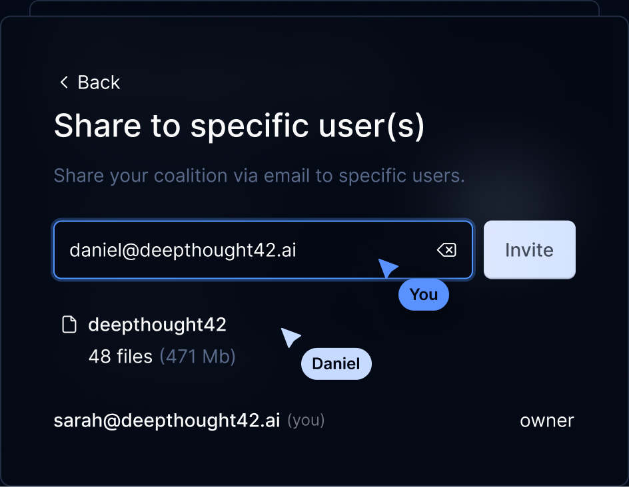Click the 48 files count text
The height and width of the screenshot is (487, 629).
coord(121,357)
